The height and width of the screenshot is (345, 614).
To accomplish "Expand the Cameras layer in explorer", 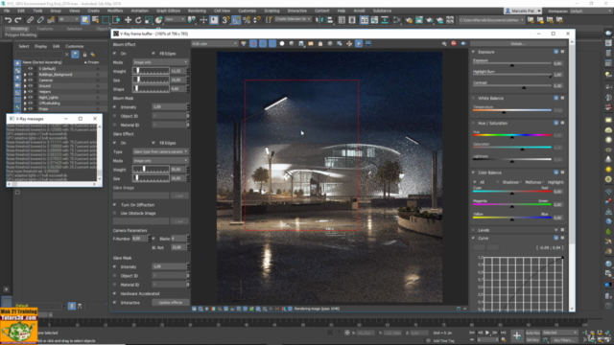I will pyautogui.click(x=25, y=80).
